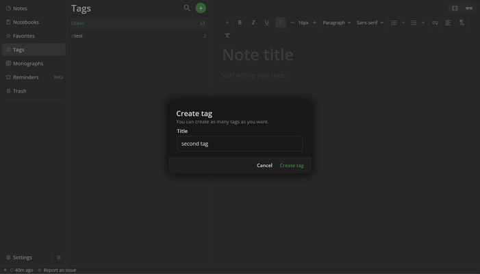
Task: Click the clear formatting icon
Action: tap(227, 36)
